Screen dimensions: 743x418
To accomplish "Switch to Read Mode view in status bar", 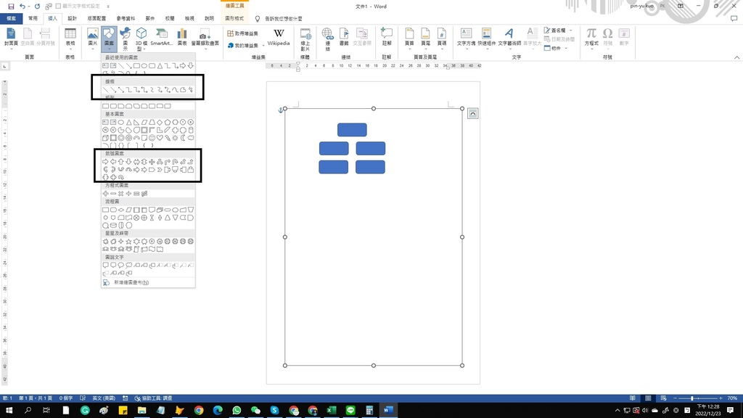I will 633,398.
